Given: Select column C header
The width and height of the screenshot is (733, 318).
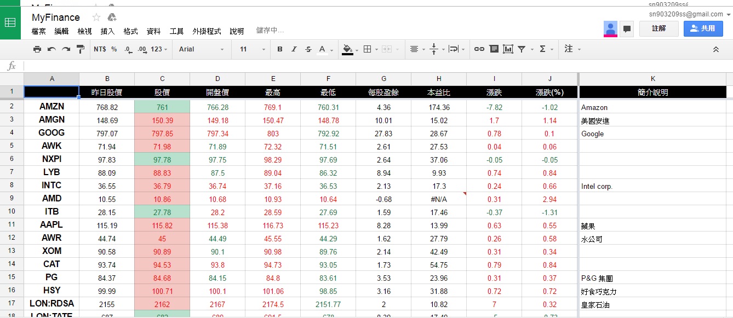Looking at the screenshot, I should tap(162, 79).
